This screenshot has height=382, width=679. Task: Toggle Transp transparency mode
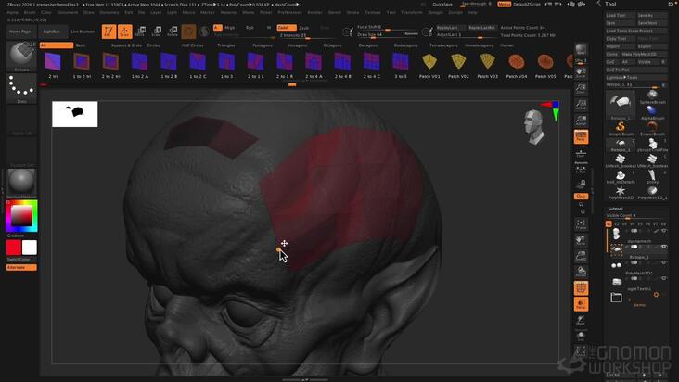point(581,304)
